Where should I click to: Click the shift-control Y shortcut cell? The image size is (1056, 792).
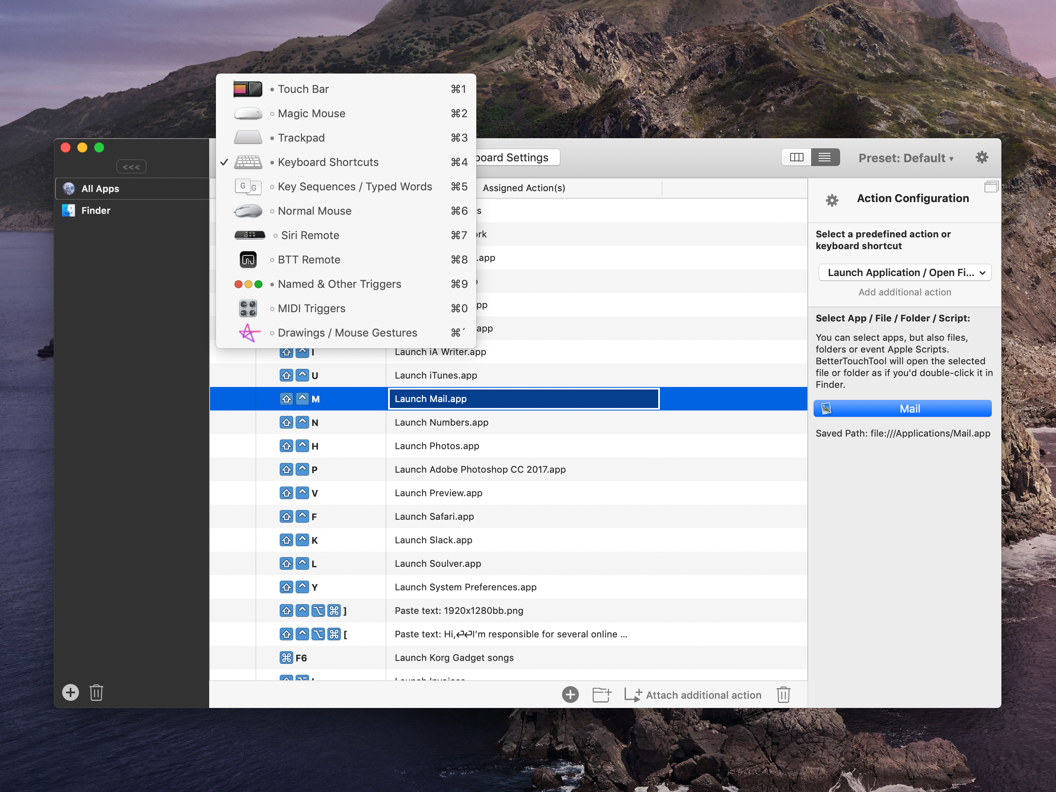pos(321,587)
